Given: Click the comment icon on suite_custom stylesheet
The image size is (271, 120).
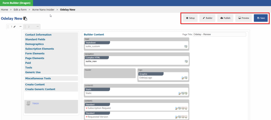Looking at the screenshot, I should (186, 46).
